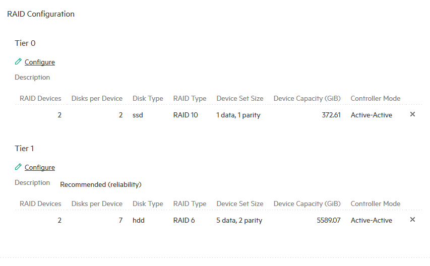Screen dimensions: 430x266
Task: Open Tier 0 Configure link
Action: tap(40, 62)
